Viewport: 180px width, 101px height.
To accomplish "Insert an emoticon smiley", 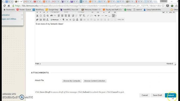I will [74, 20].
